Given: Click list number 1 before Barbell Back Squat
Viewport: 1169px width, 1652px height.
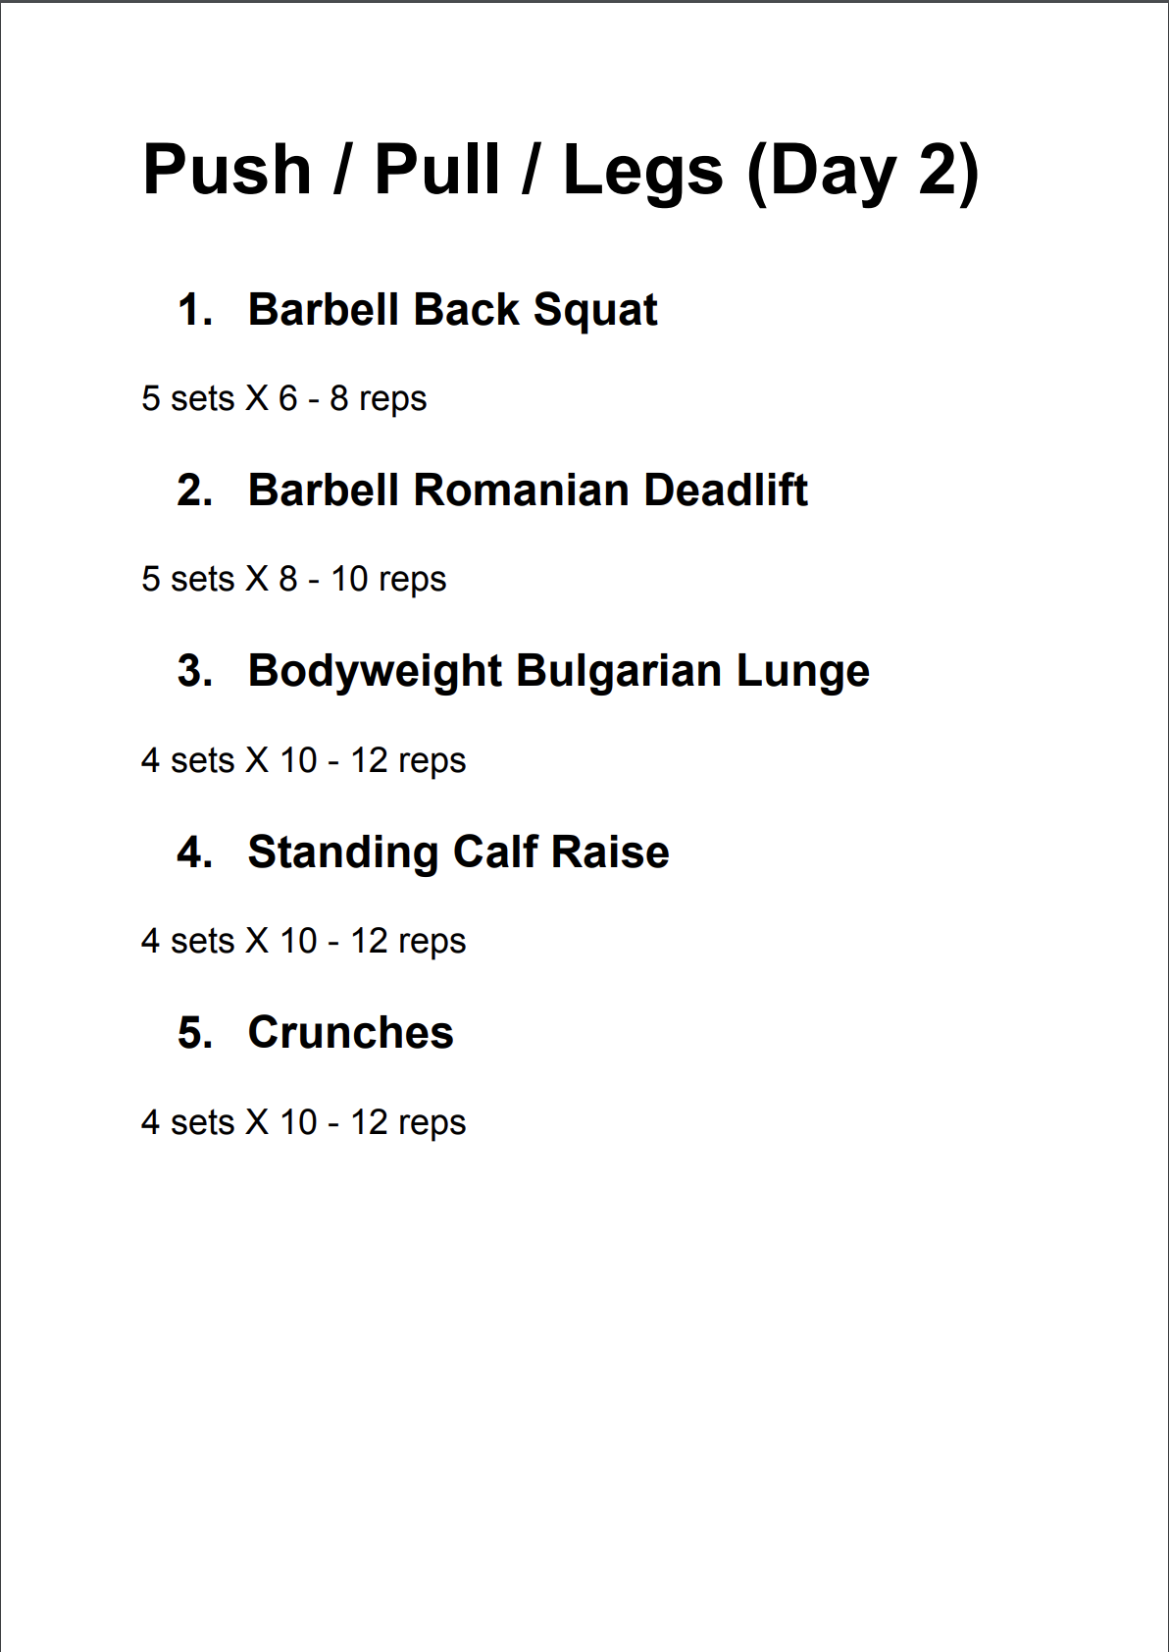Looking at the screenshot, I should [194, 310].
